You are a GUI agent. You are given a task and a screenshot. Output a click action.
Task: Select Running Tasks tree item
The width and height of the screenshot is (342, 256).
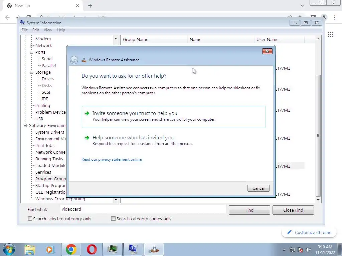(49, 159)
